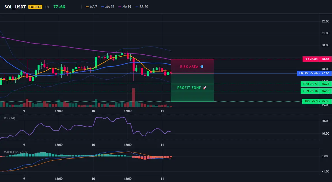Click the 80.00 price axis label
This screenshot has height=182, width=332.
pyautogui.click(x=325, y=45)
